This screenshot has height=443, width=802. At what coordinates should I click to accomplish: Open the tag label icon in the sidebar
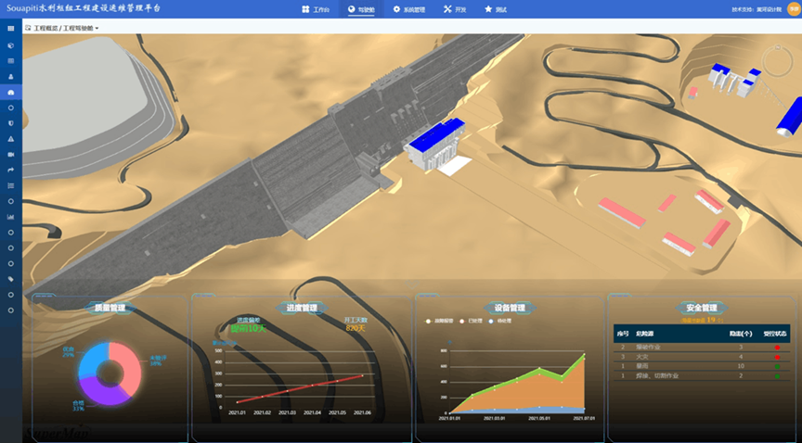11,279
